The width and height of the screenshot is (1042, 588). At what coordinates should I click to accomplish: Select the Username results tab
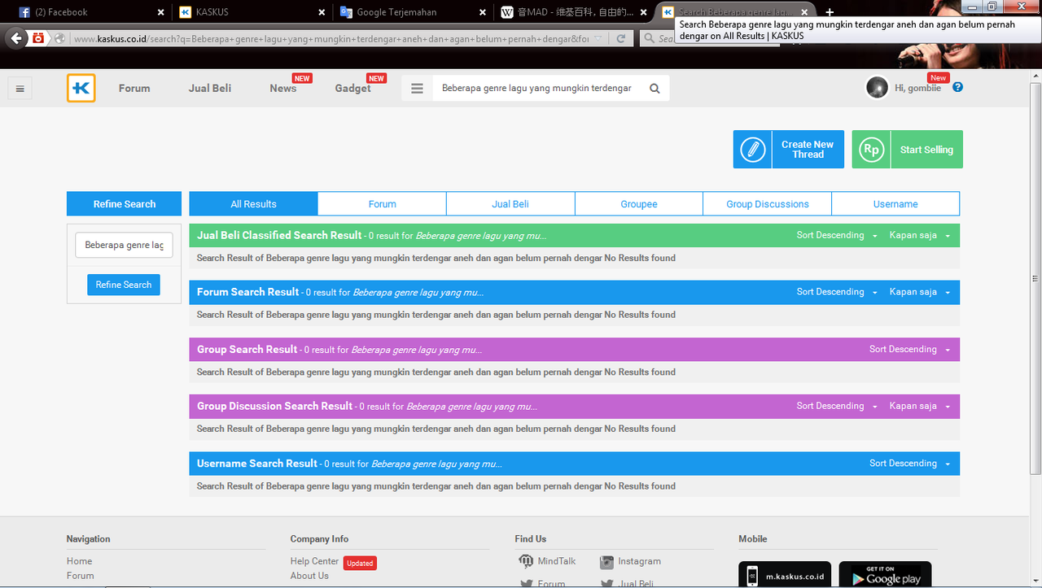click(895, 204)
